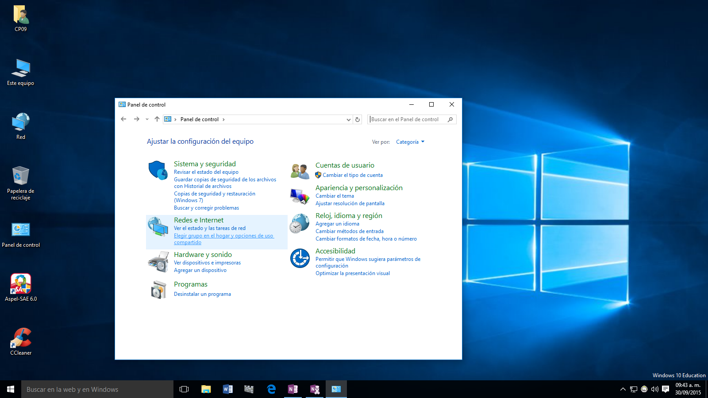Open the Reloj, idioma y región clock icon
Screen dimensions: 708x398
click(300, 223)
